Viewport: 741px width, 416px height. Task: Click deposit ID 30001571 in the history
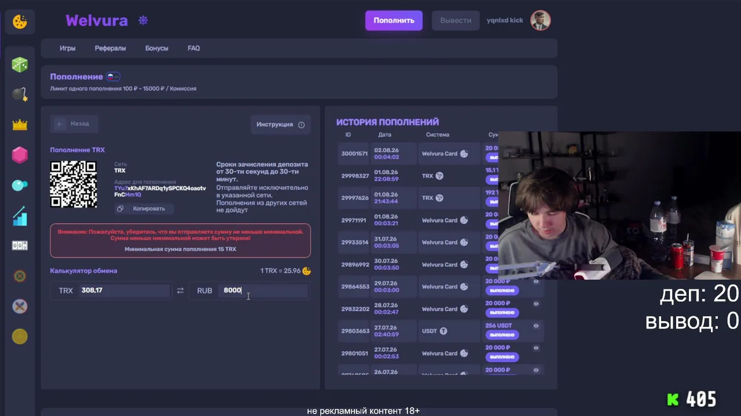354,154
